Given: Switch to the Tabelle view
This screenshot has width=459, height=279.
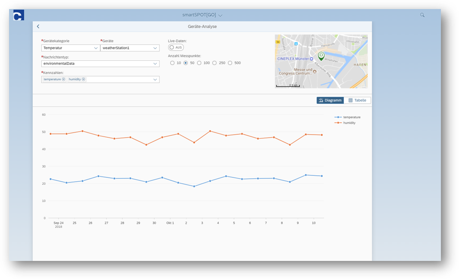Looking at the screenshot, I should click(x=357, y=100).
